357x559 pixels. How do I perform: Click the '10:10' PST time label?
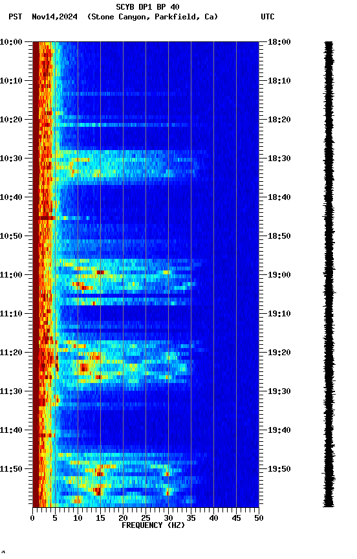11,81
